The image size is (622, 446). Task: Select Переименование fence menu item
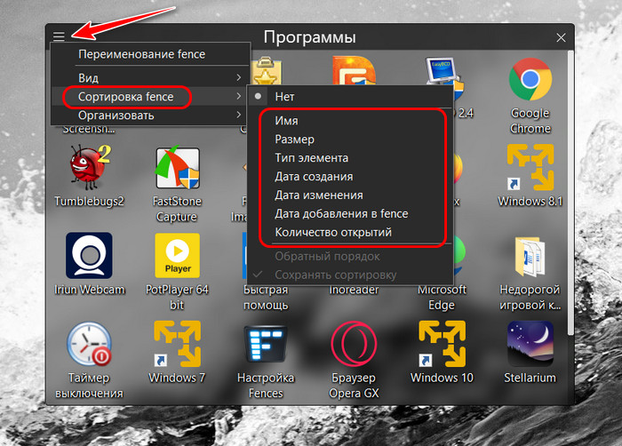tap(151, 54)
